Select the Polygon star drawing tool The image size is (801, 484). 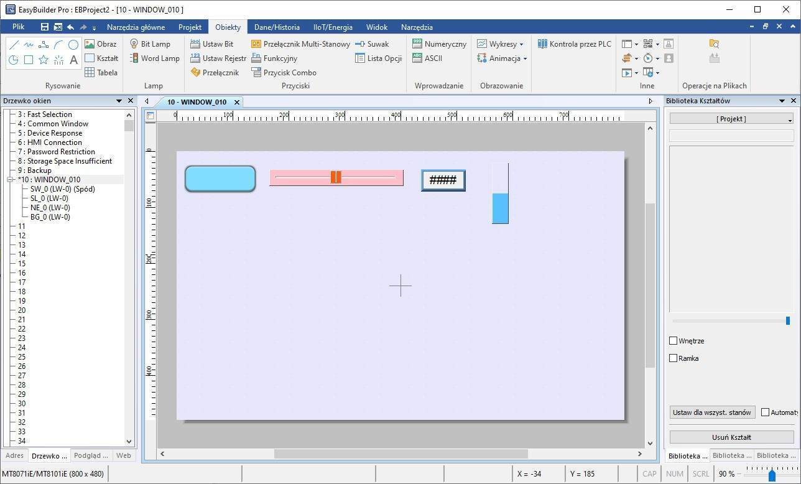(44, 60)
